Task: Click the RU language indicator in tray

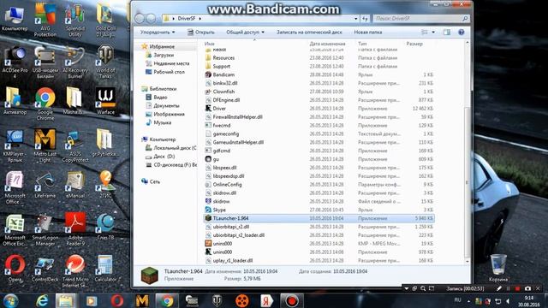Action: [x=457, y=300]
